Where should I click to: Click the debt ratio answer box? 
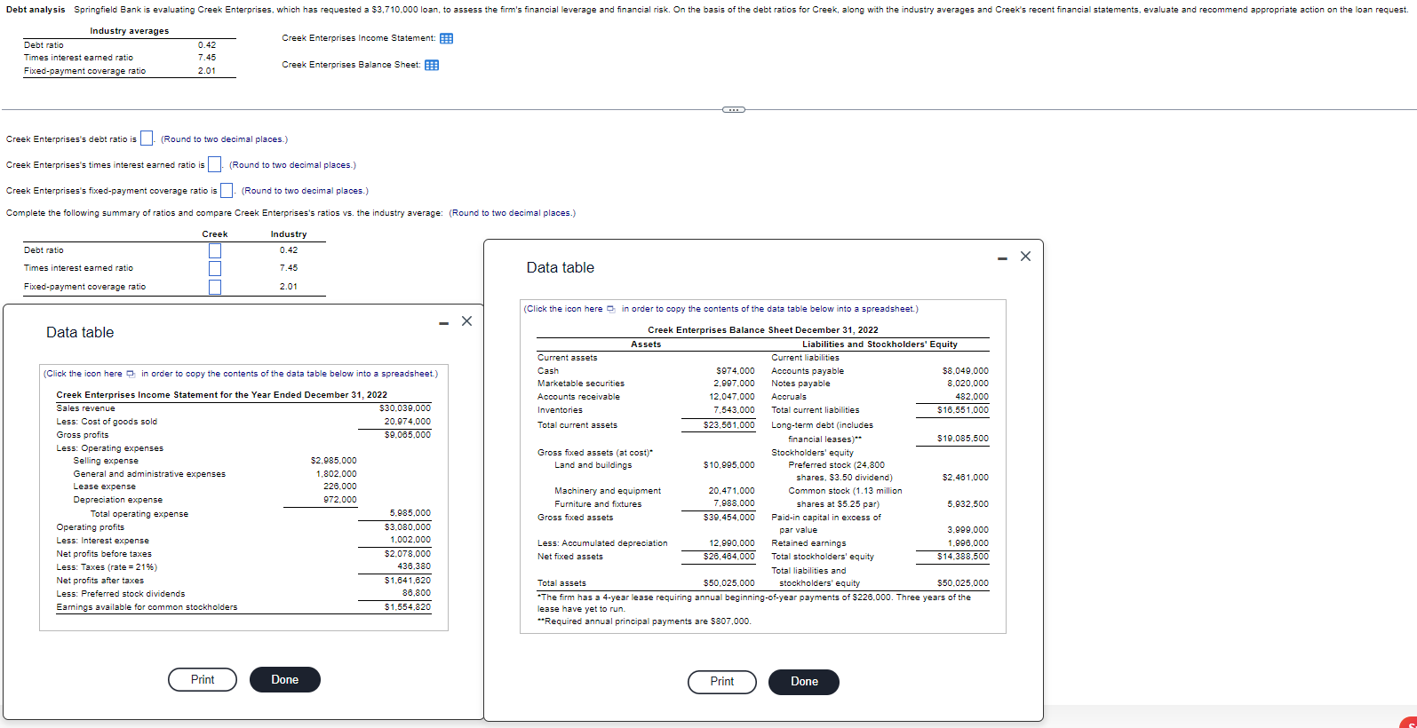147,138
